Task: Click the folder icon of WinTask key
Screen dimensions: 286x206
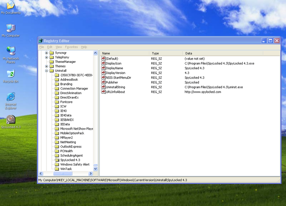Action: 57,169
